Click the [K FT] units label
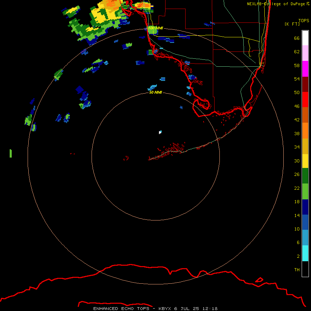 click(x=292, y=24)
